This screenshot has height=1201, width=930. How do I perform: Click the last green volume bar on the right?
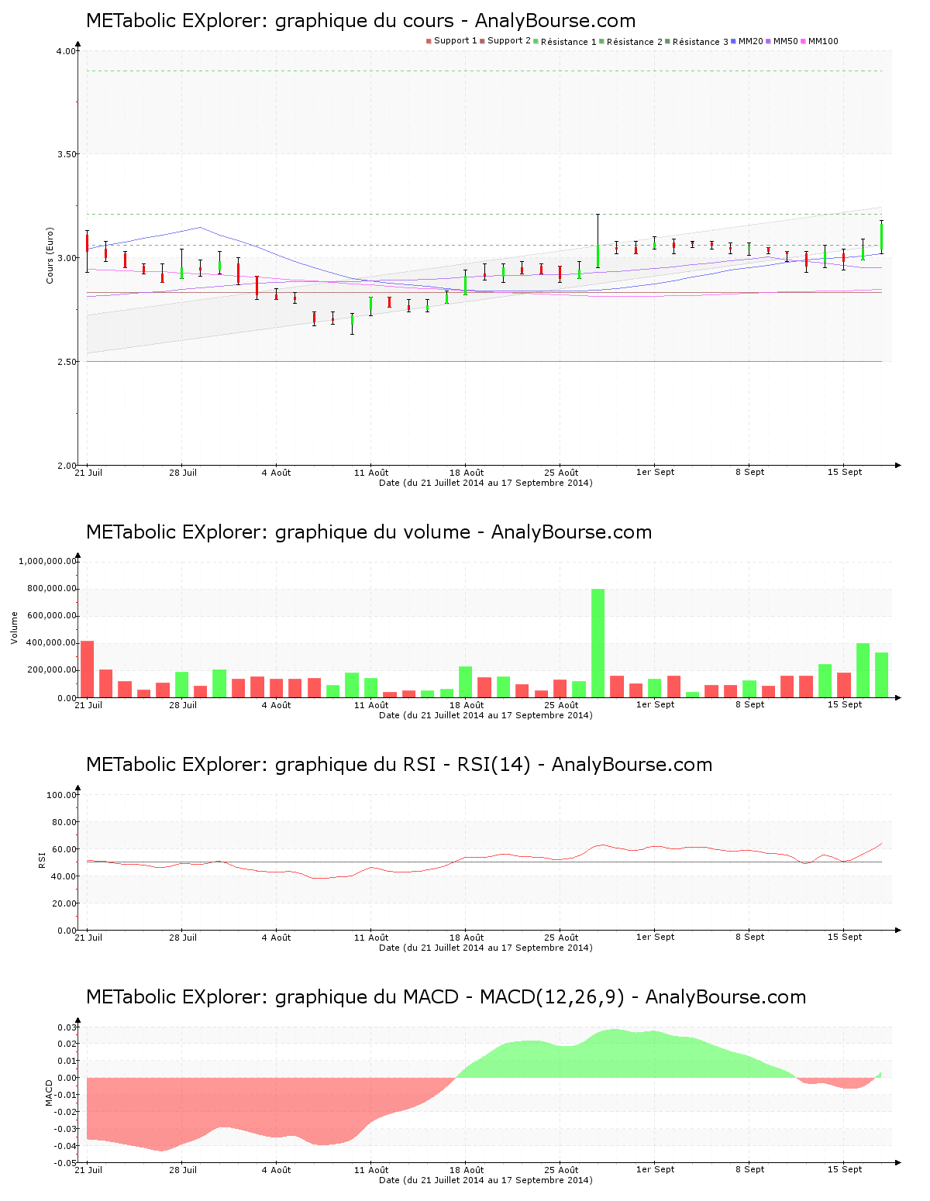tap(881, 675)
